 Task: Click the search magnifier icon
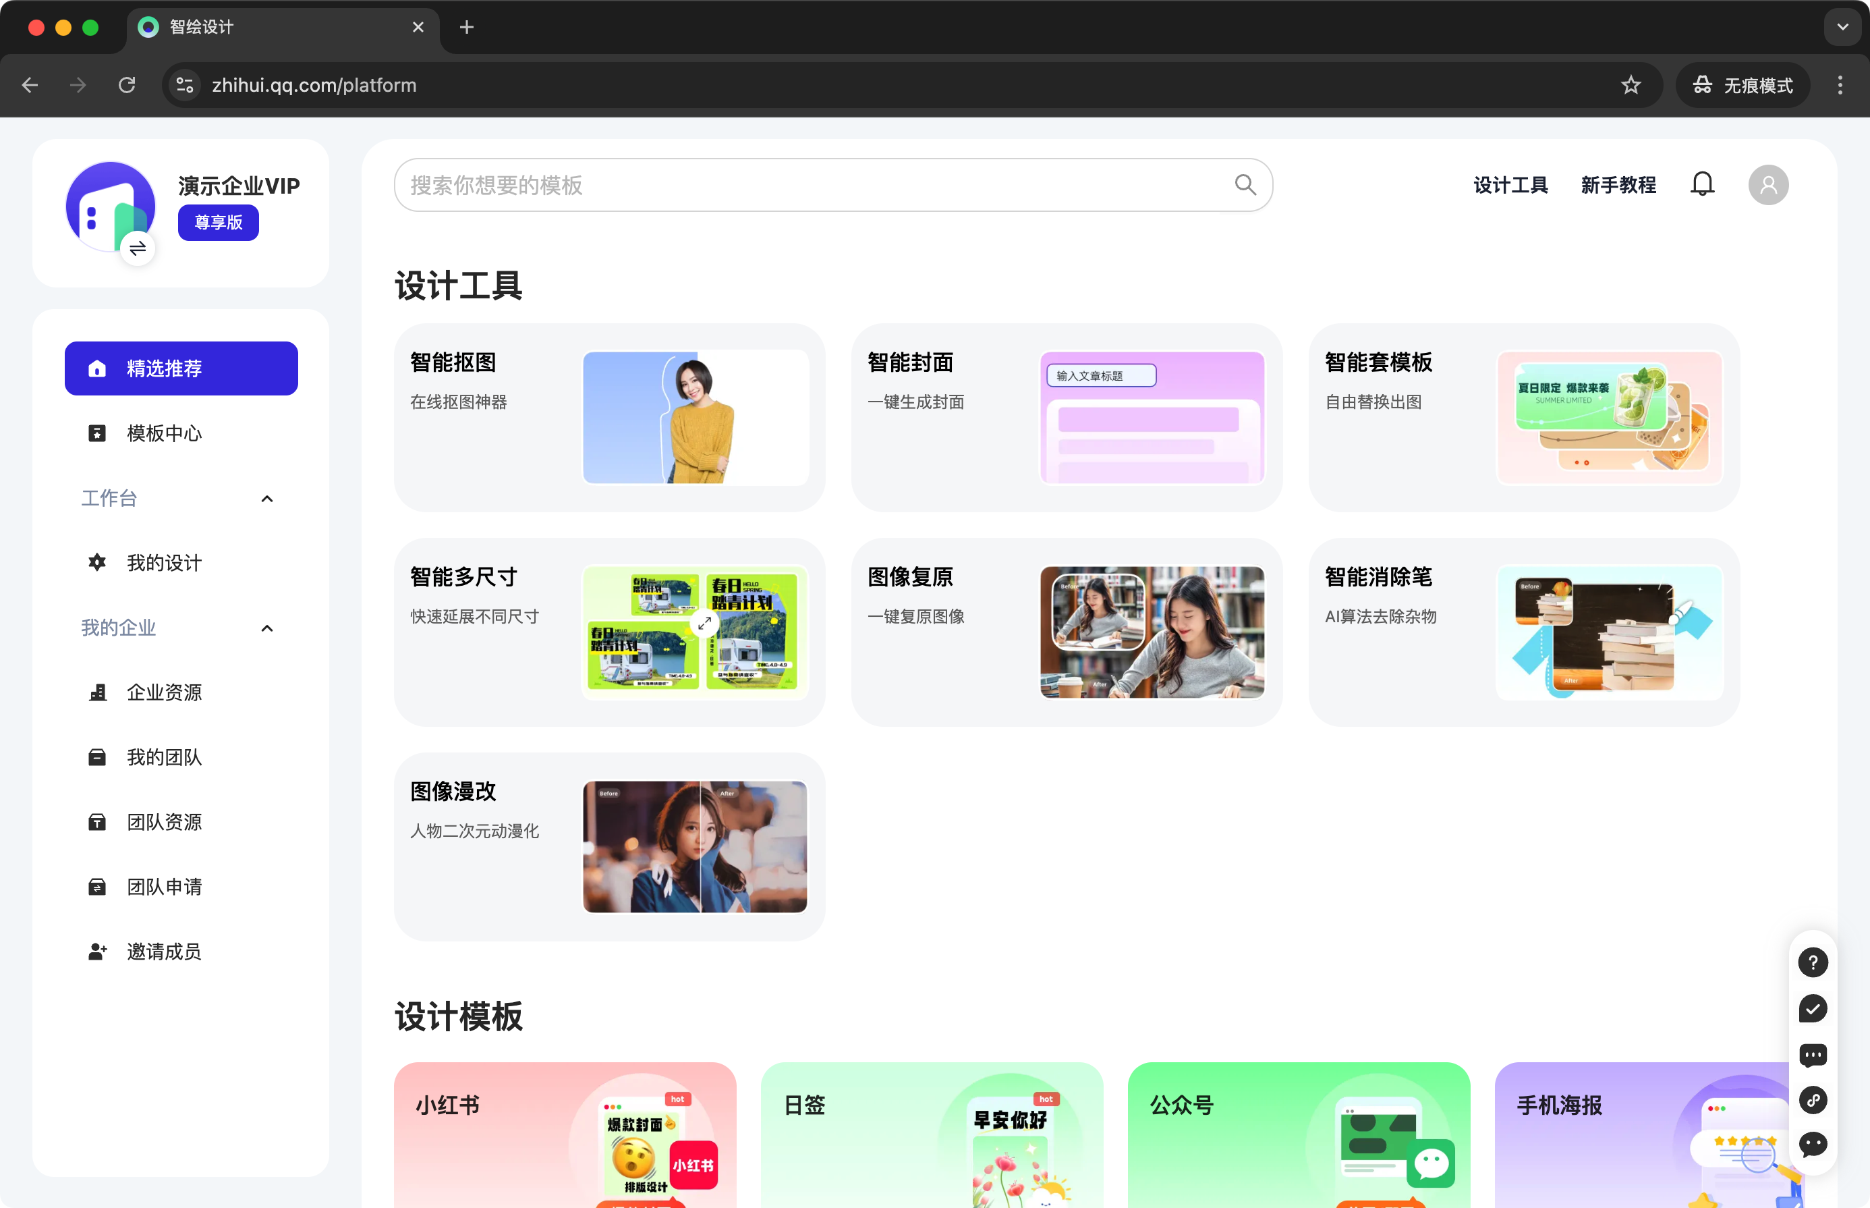pos(1245,185)
